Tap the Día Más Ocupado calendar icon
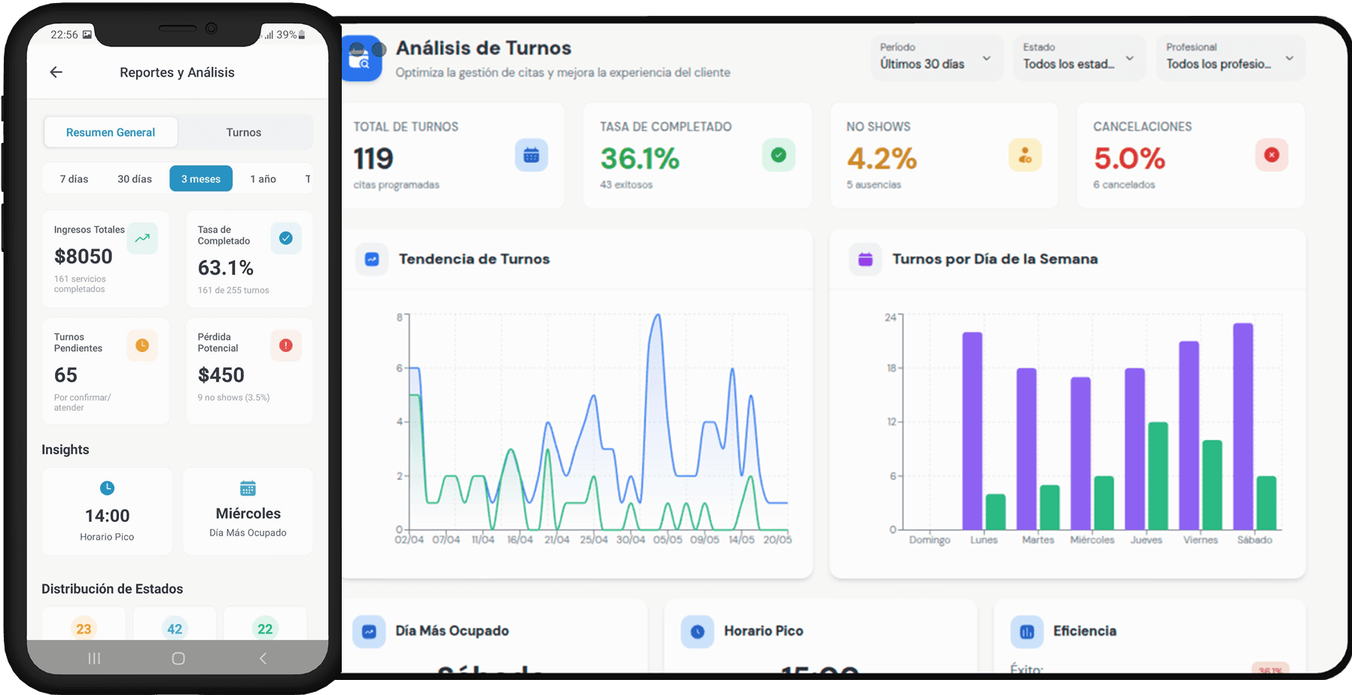This screenshot has height=695, width=1352. point(248,488)
